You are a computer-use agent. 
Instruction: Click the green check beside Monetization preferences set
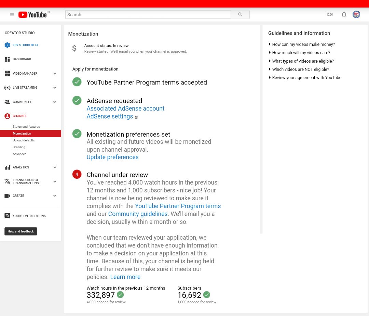(x=77, y=134)
